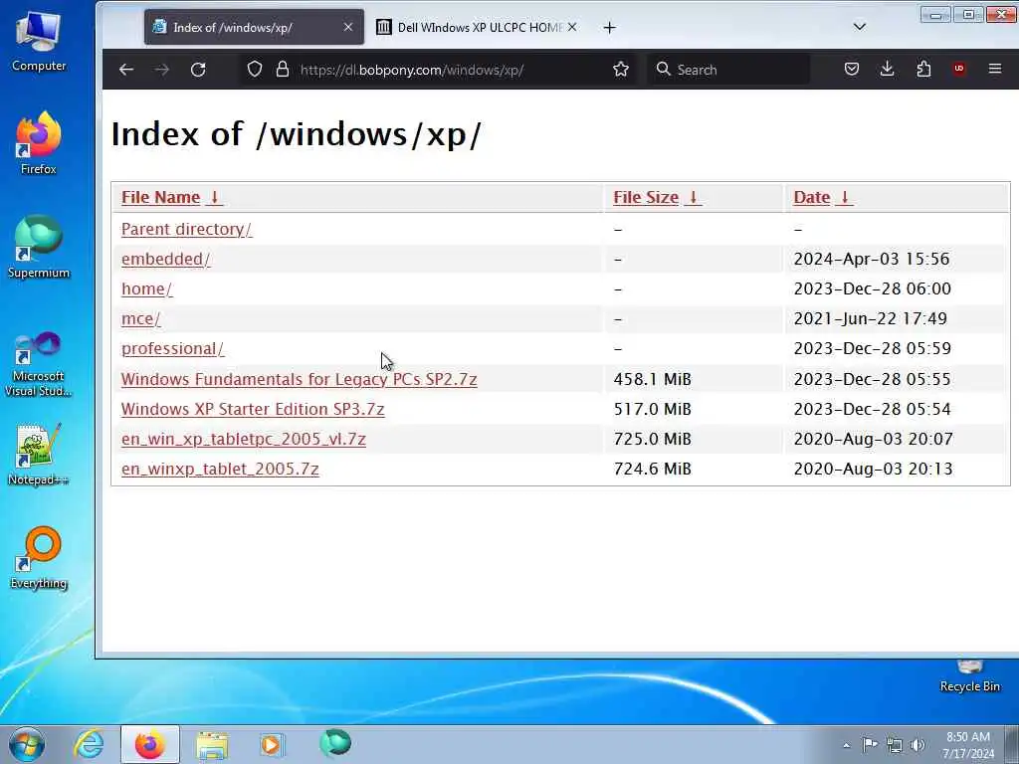
Task: Sort by File Size header
Action: 657,198
